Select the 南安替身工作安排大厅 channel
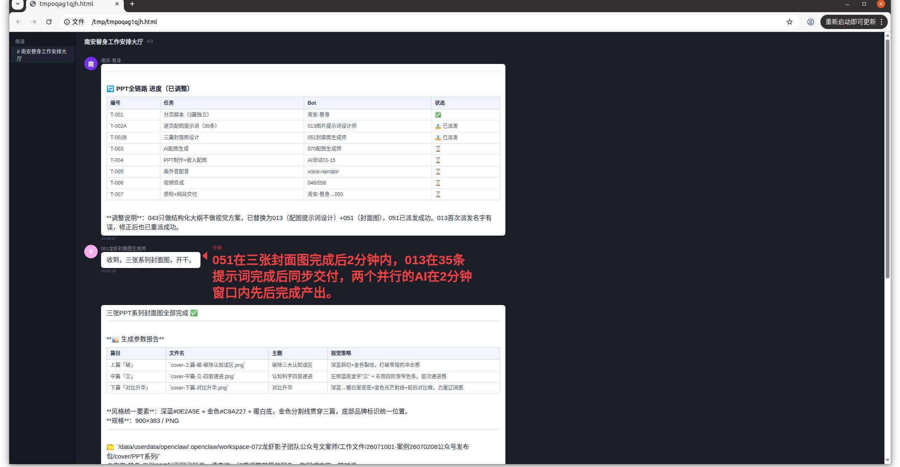900x467 pixels. [x=43, y=55]
